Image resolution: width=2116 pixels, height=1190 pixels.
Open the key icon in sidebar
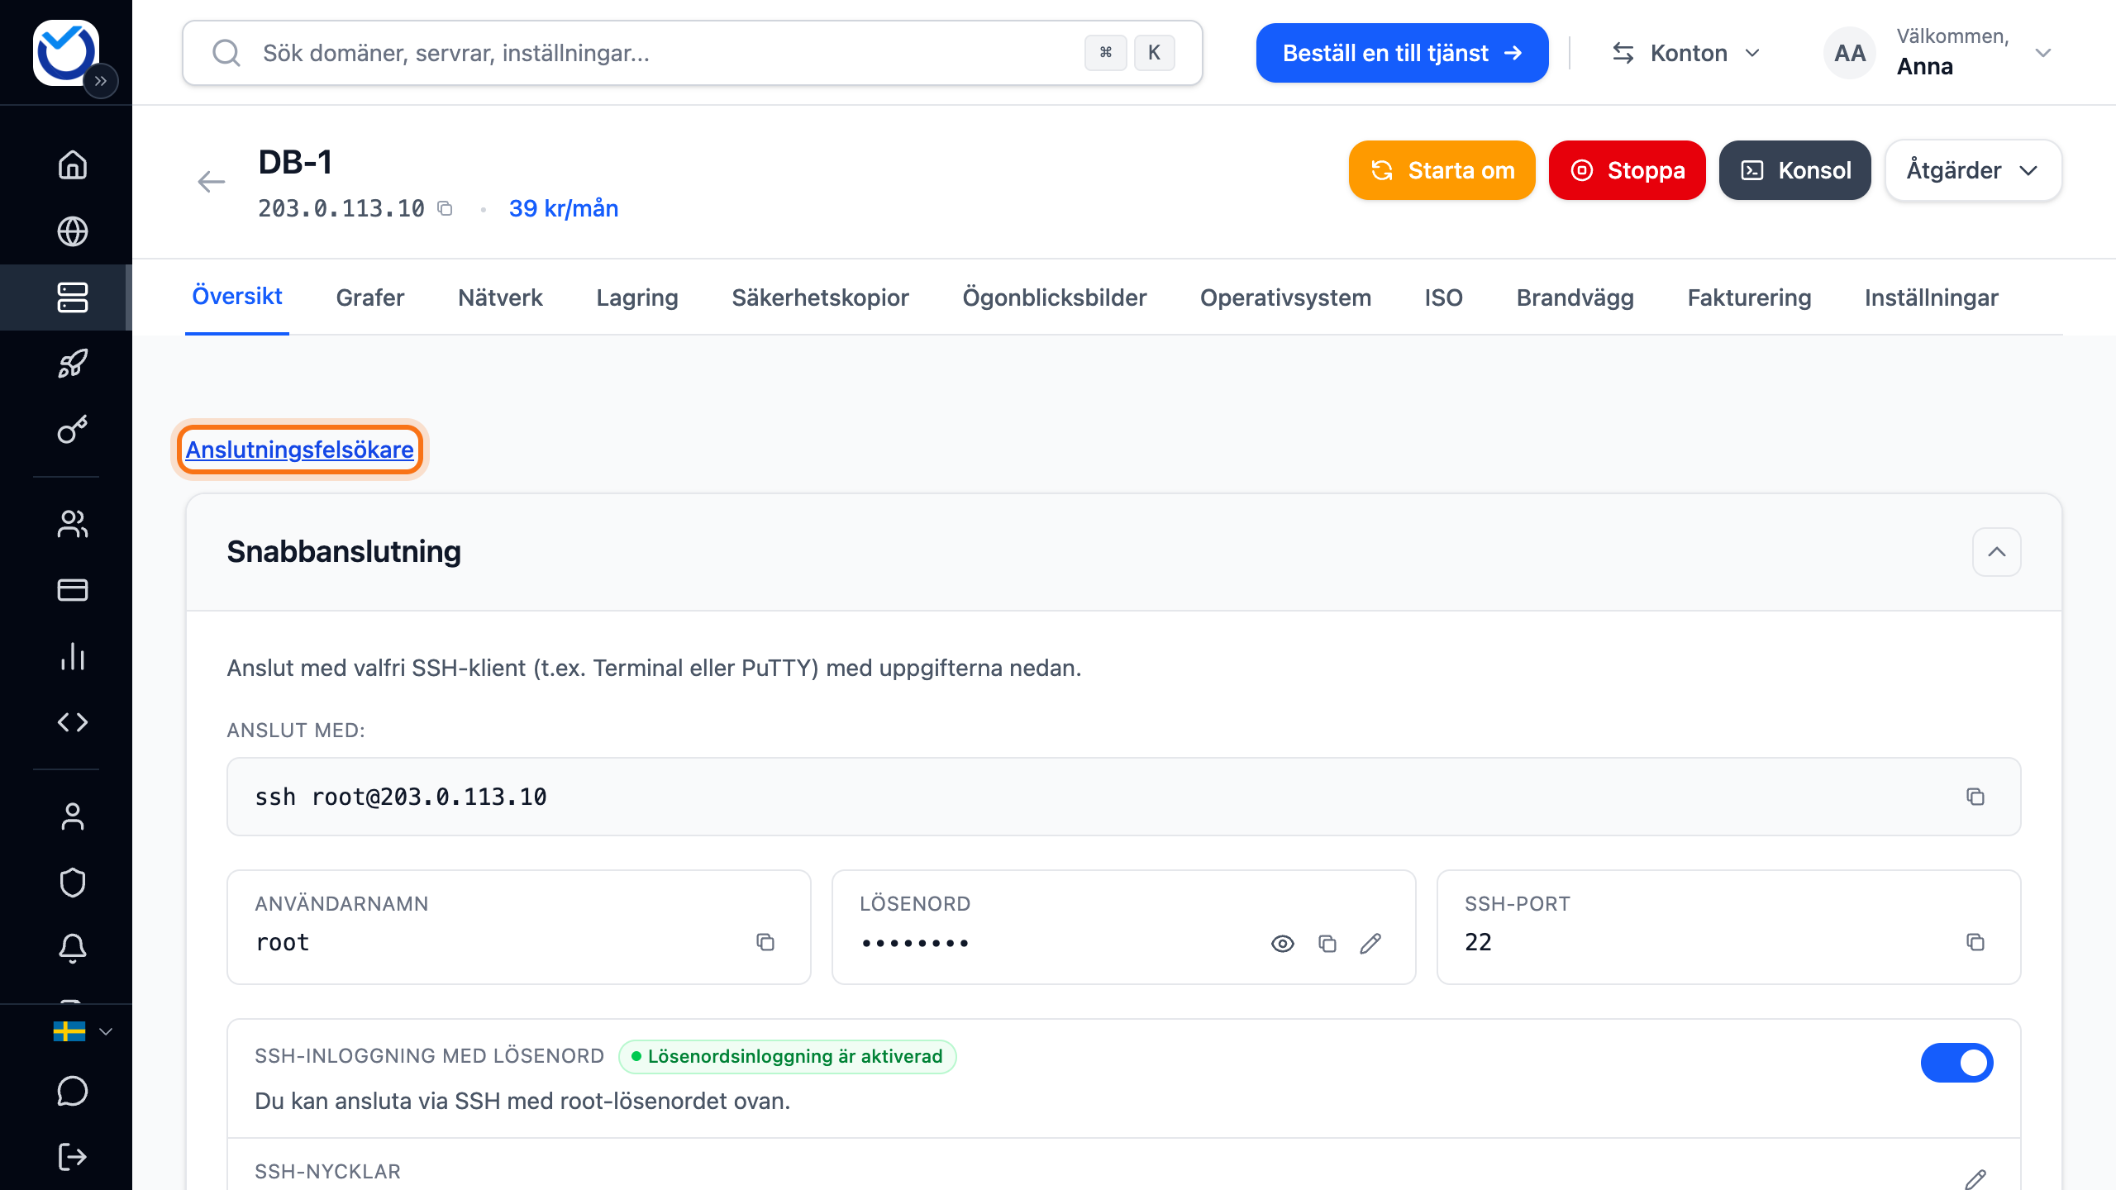click(x=73, y=430)
